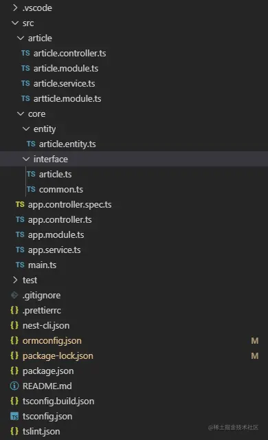Collapse the entity folder chevron

[x=26, y=129]
